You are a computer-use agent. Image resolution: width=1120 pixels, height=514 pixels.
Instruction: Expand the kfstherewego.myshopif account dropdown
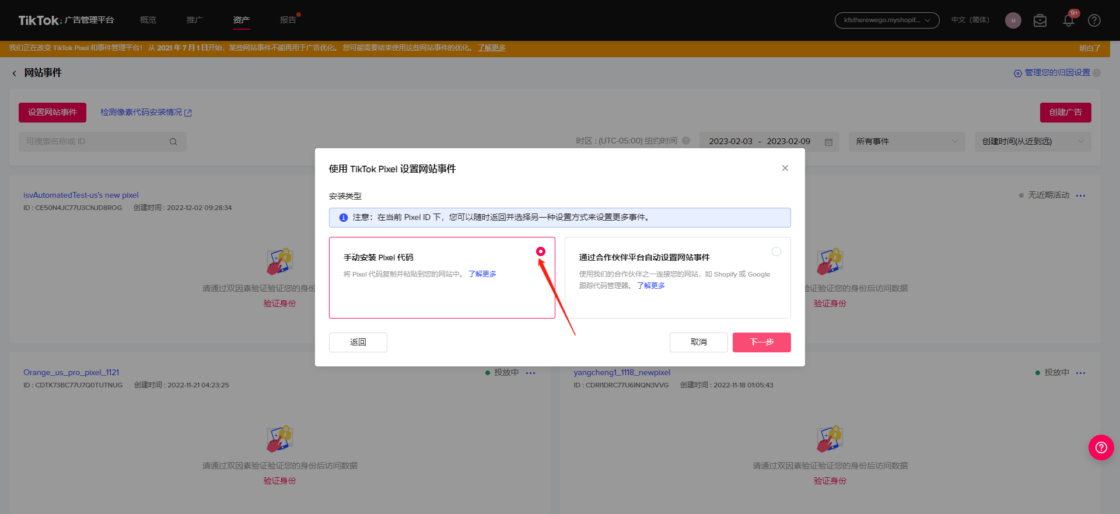pos(887,20)
